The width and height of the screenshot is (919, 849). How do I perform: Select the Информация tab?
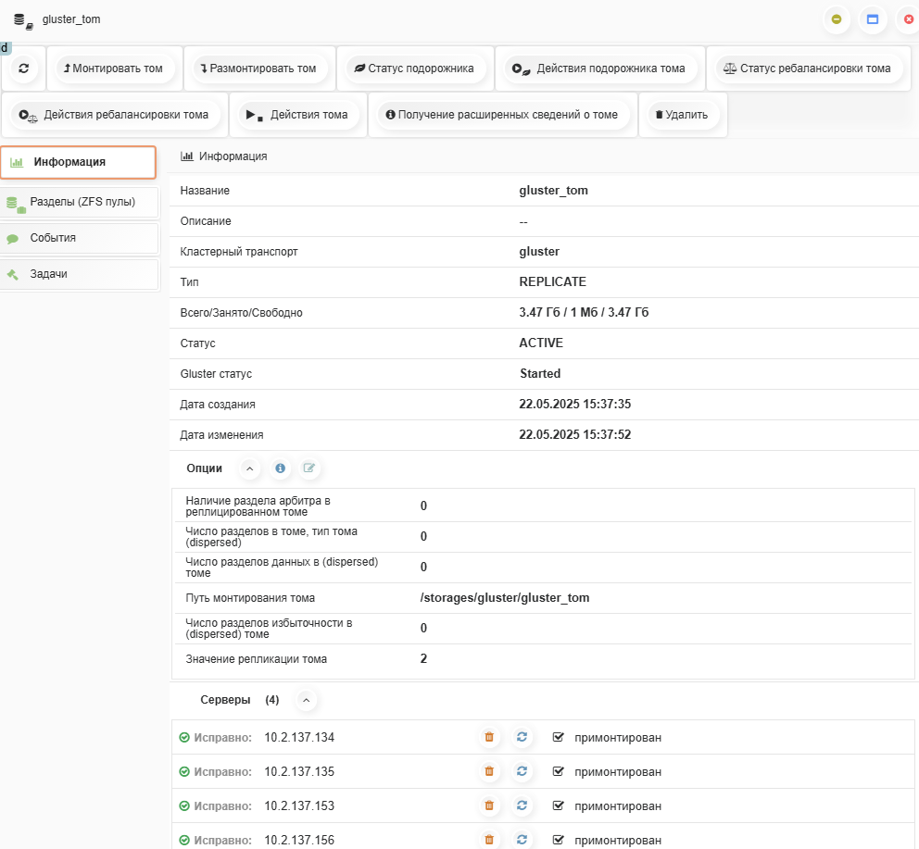click(79, 162)
